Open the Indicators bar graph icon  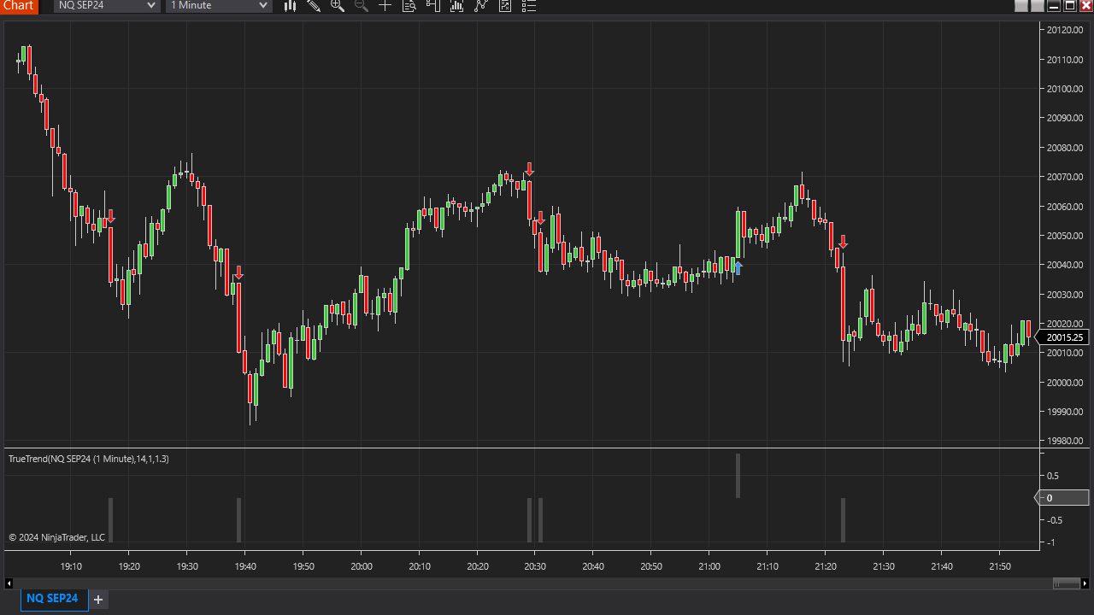(x=457, y=6)
